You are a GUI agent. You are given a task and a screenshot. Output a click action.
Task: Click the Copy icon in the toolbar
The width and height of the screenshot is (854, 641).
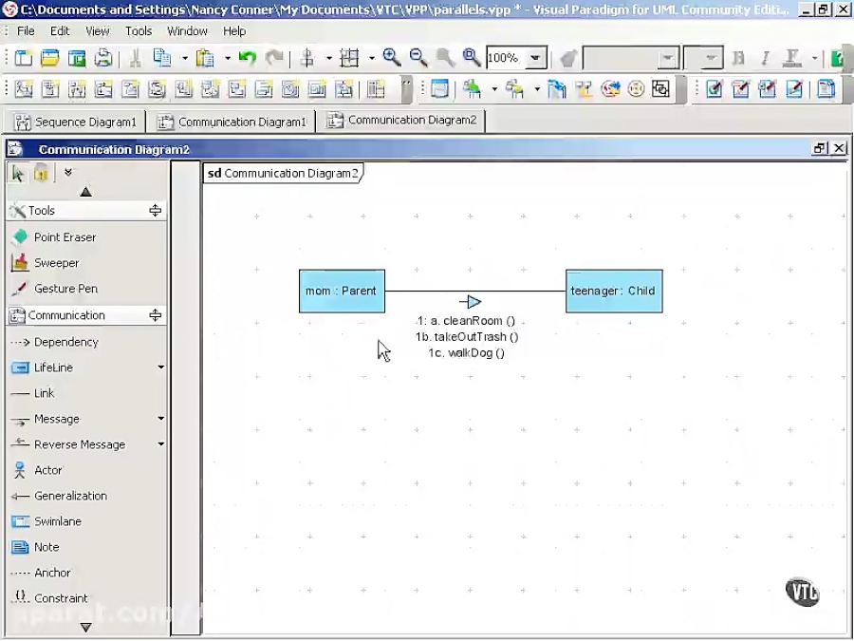161,58
